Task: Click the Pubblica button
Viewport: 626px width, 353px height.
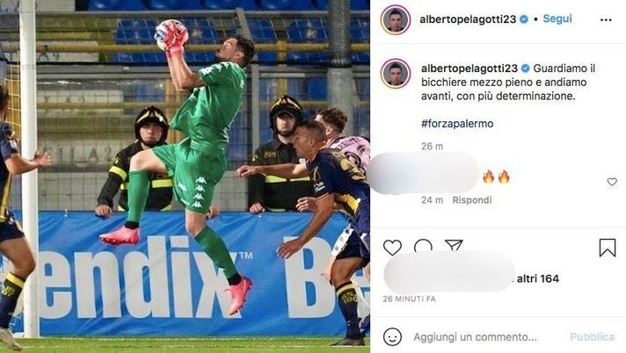Action: point(592,337)
